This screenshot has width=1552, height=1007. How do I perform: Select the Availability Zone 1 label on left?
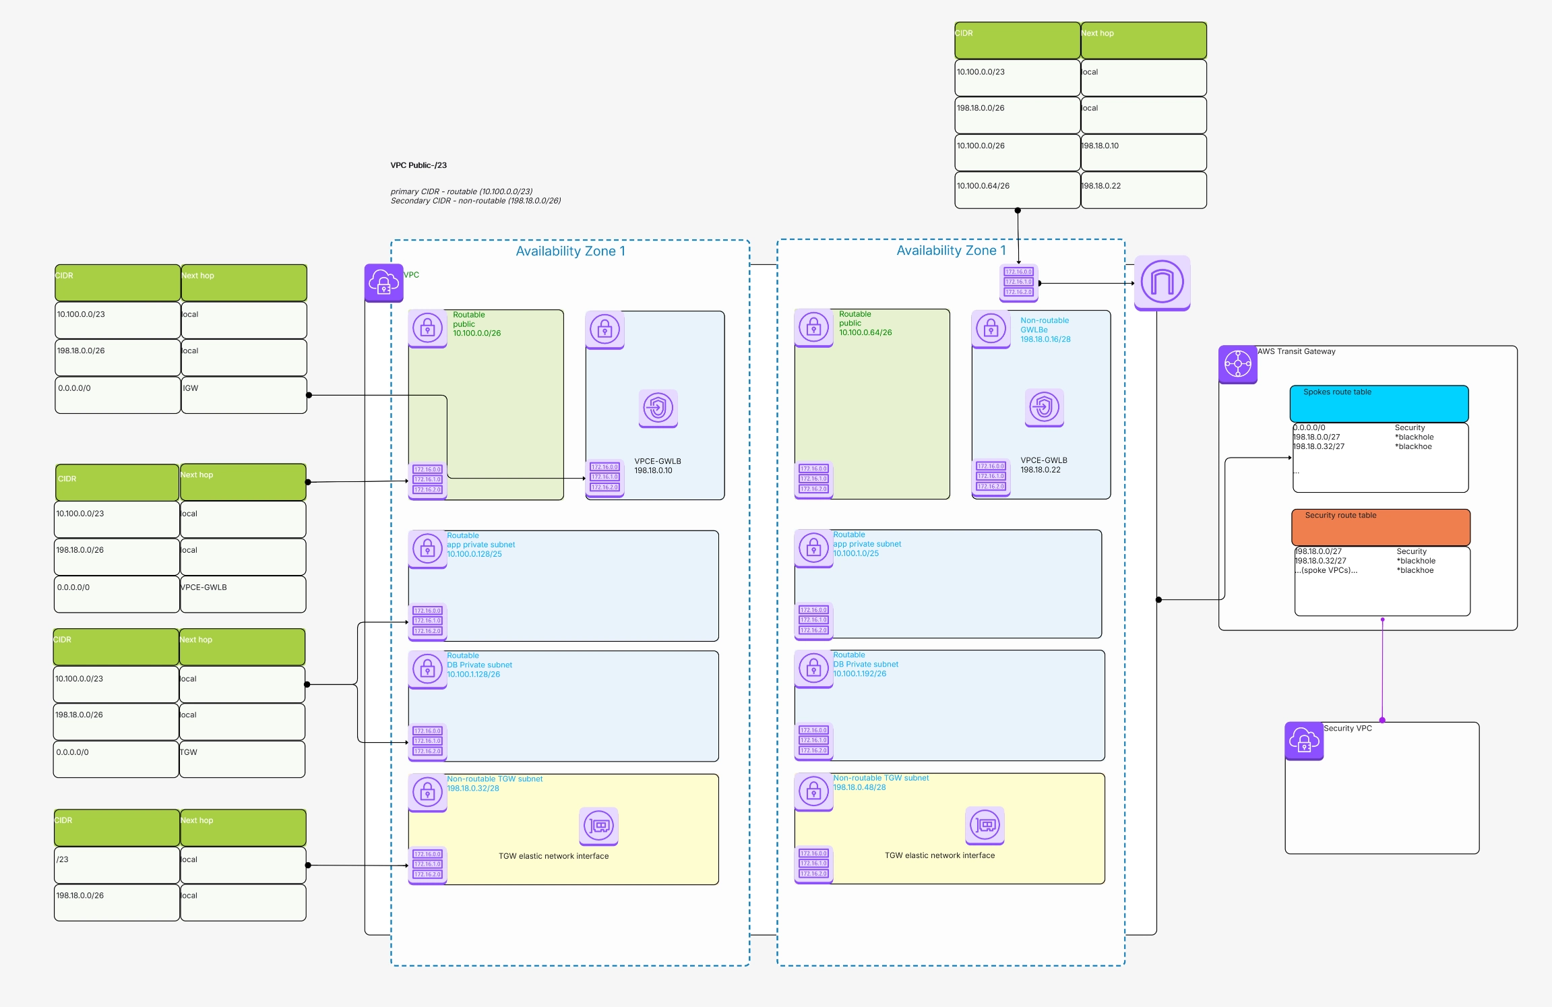(x=569, y=250)
